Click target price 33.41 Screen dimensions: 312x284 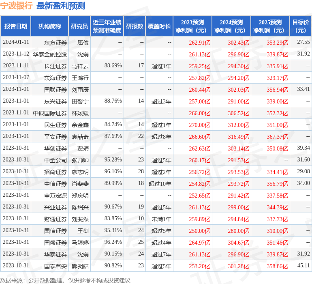click(x=303, y=89)
